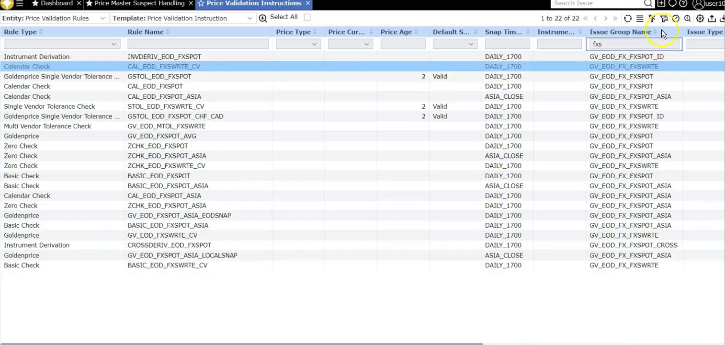Image resolution: width=725 pixels, height=345 pixels.
Task: Open the chat bubble icon
Action: [x=672, y=4]
